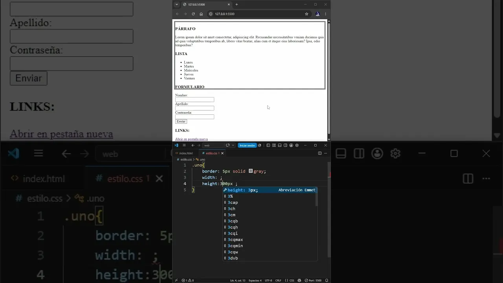Click the errors and warnings status indicator
Viewport: 503px width, 283px height.
(187, 280)
